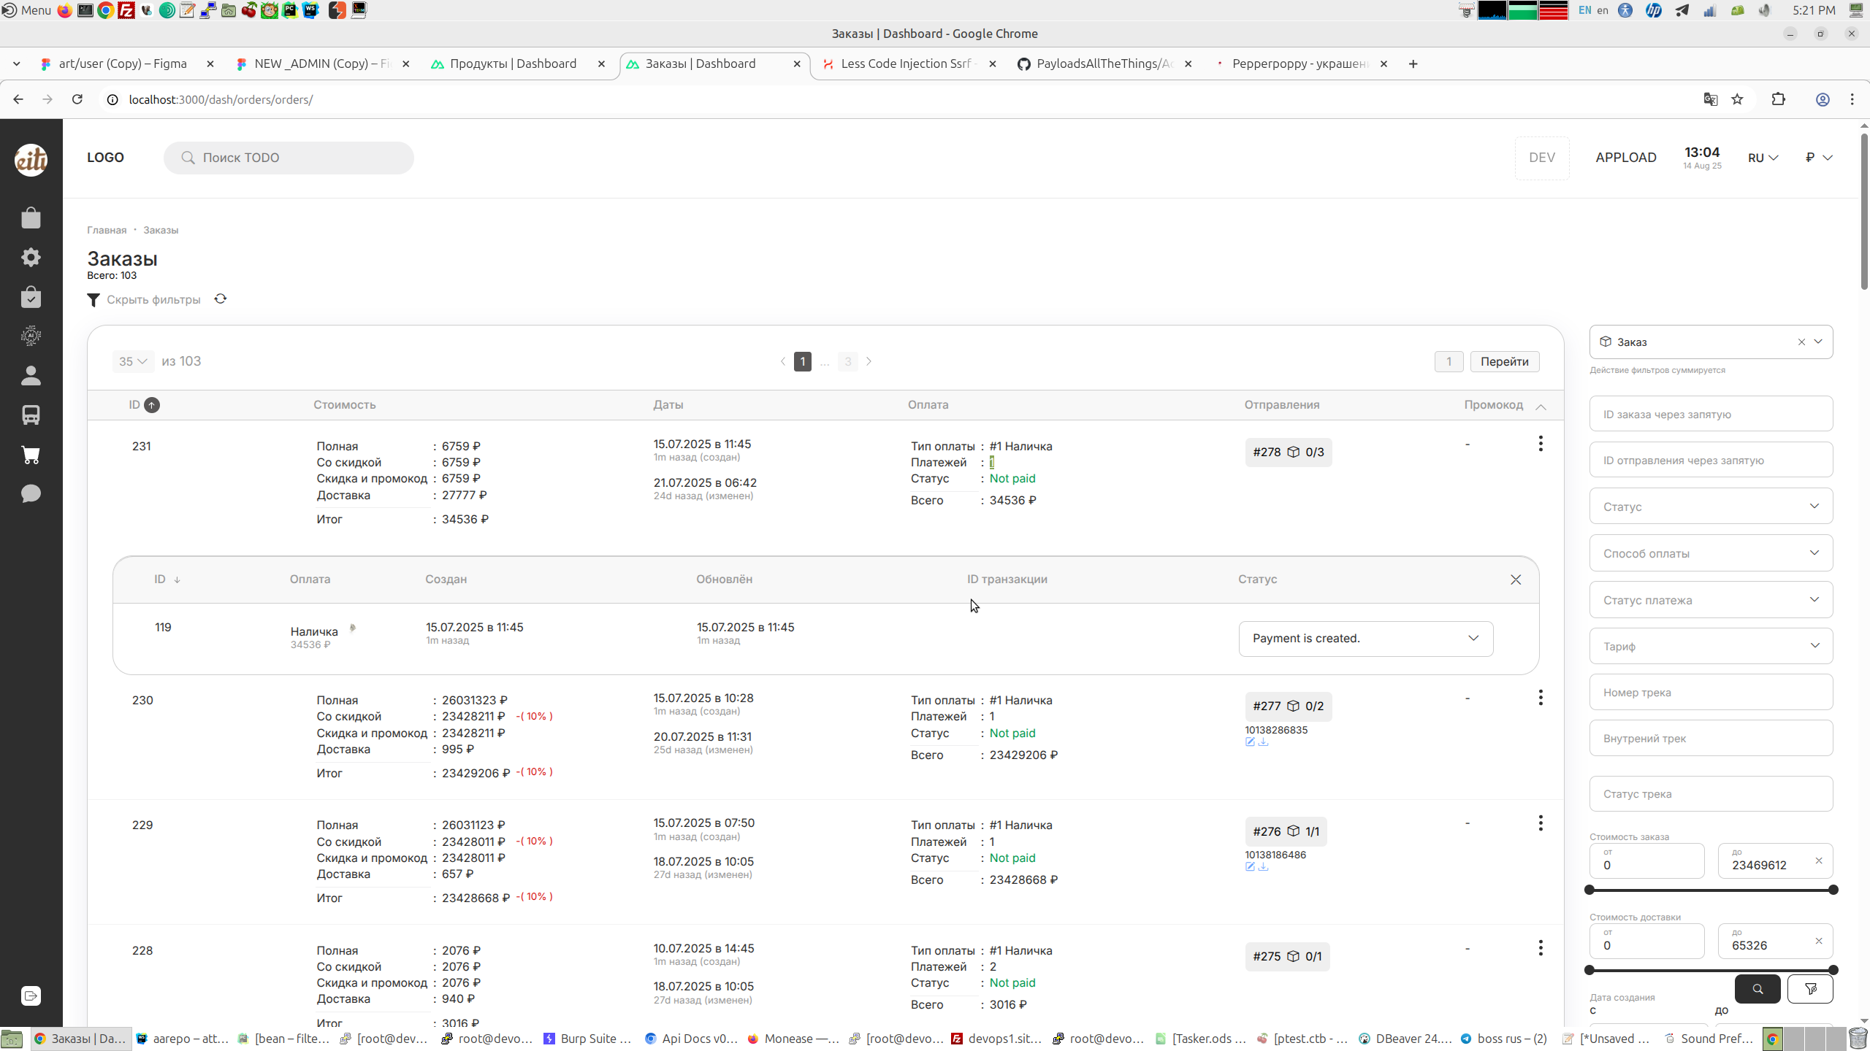The width and height of the screenshot is (1870, 1051).
Task: Go to pagination page 3
Action: (847, 361)
